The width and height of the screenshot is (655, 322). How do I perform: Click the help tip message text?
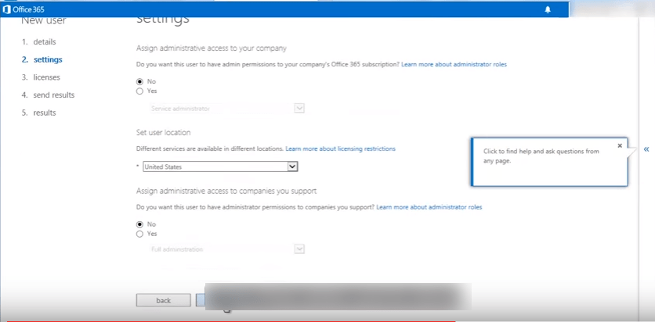(541, 156)
